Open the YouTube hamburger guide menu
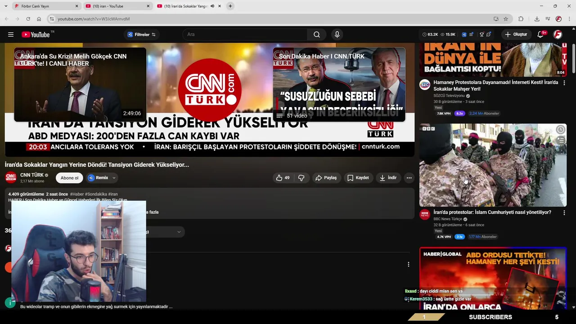The image size is (576, 324). [11, 35]
